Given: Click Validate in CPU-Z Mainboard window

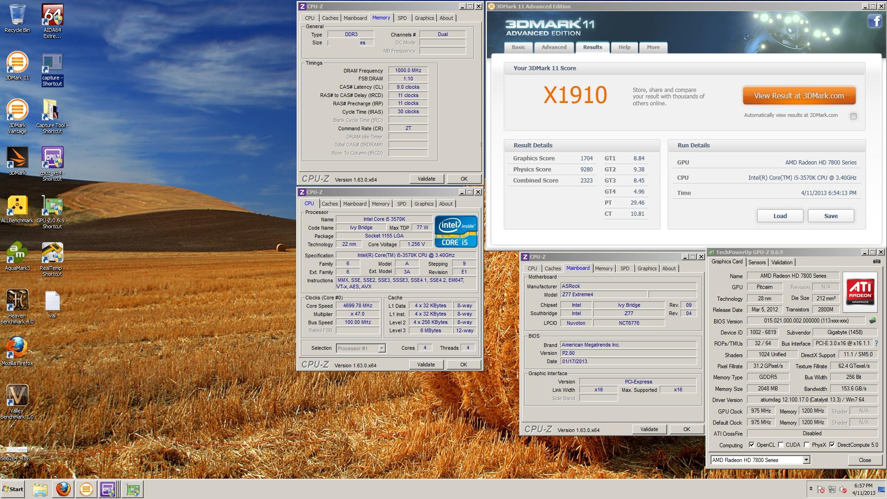Looking at the screenshot, I should pos(649,429).
